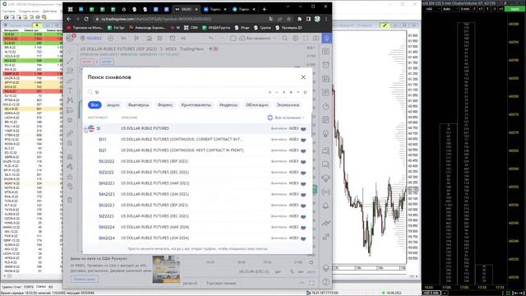
Task: Click the SIU2022 symbol button in toolbar
Action: pyautogui.click(x=91, y=39)
